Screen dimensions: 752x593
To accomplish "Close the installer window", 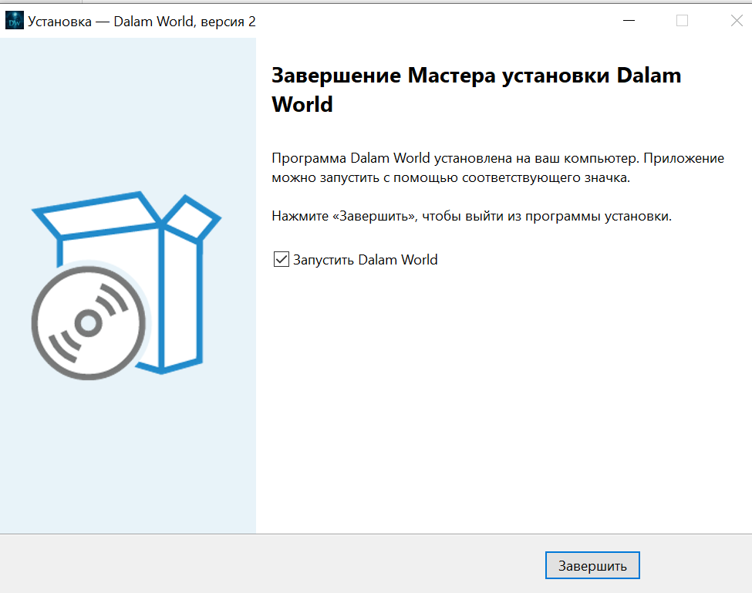I will point(737,21).
